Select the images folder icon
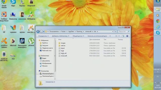This screenshot has height=90, width=161. [59, 43]
